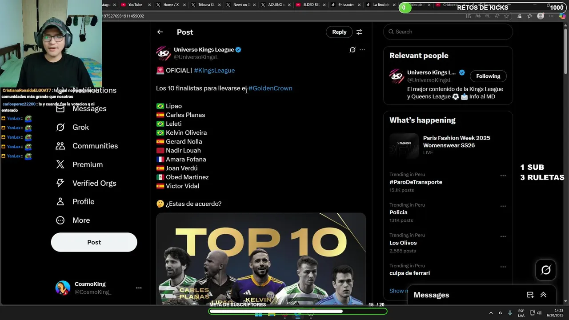Click the volume icon in system tray
569x320 pixels.
(539, 313)
